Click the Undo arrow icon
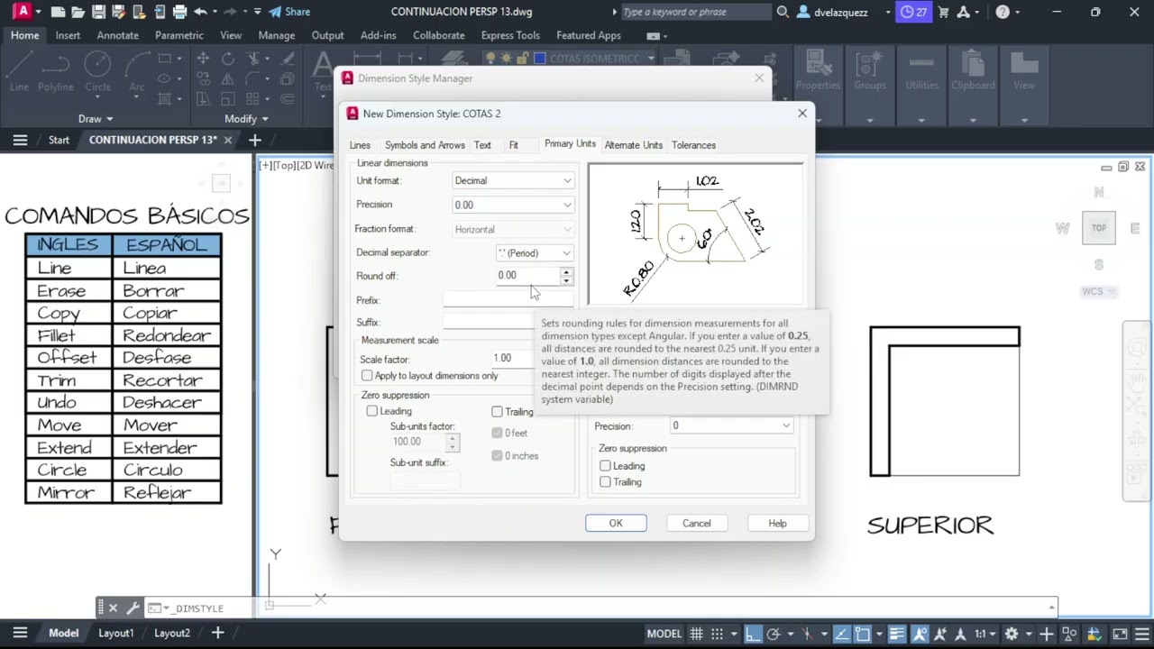Viewport: 1154px width, 649px height. point(199,12)
